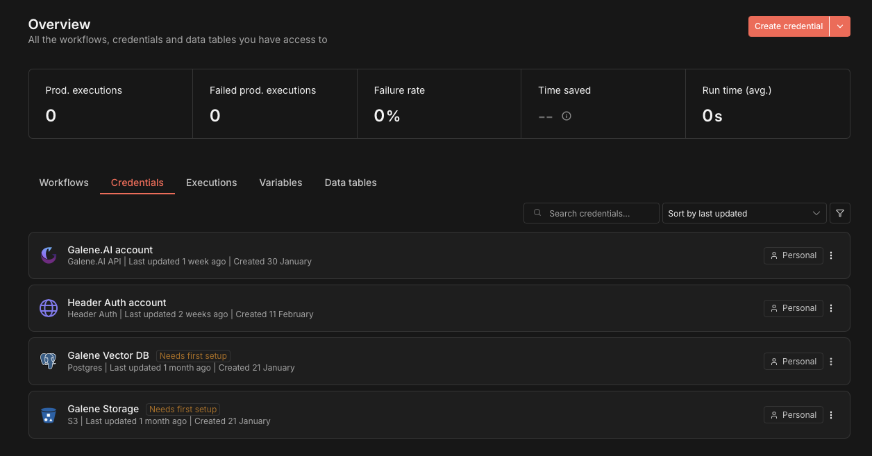Viewport: 872px width, 456px height.
Task: Select the Galene.AI account credential icon
Action: coord(48,255)
